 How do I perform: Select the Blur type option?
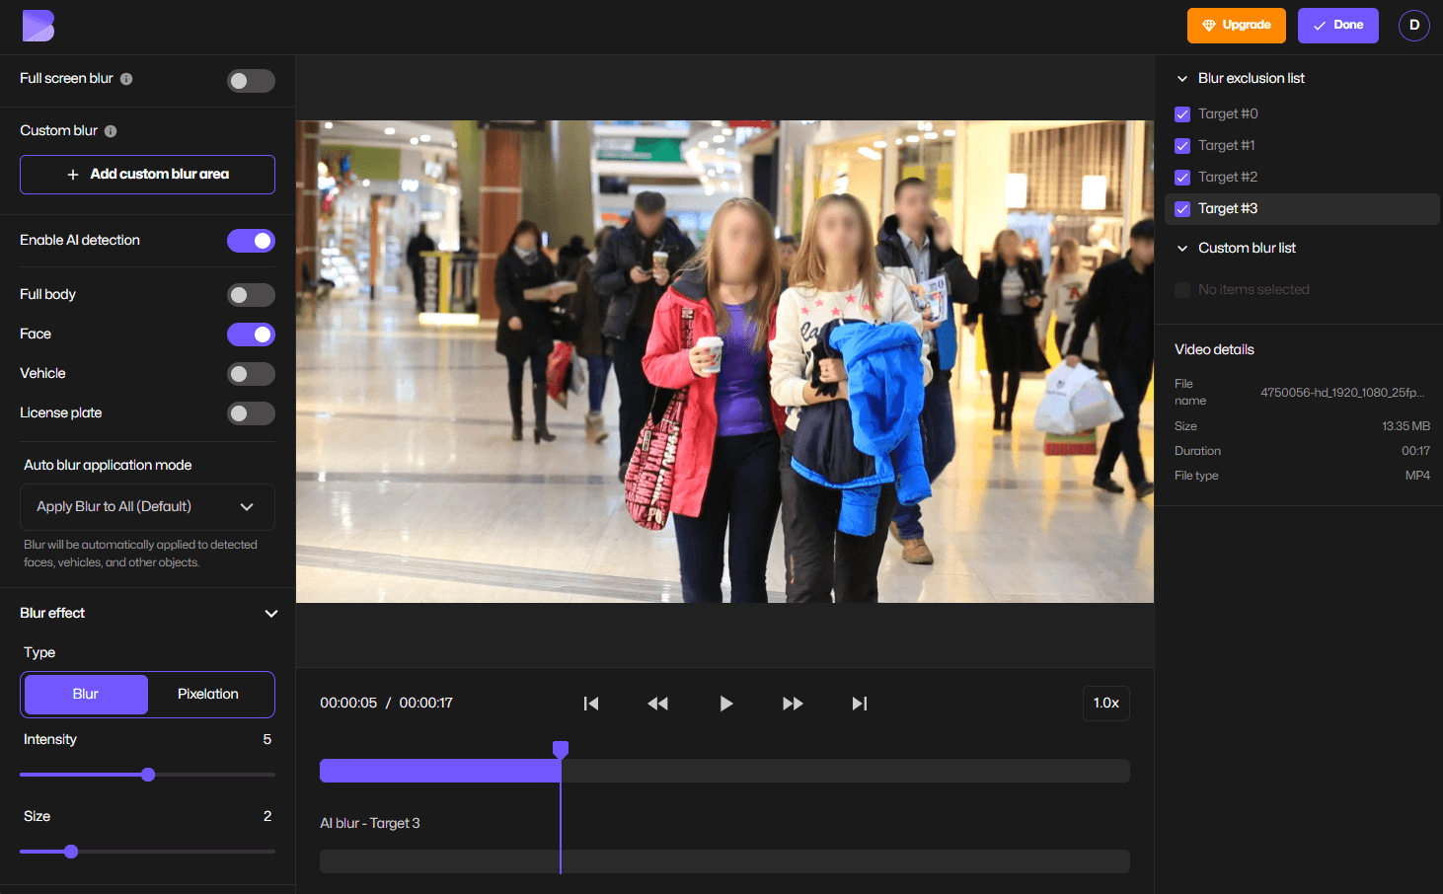(x=86, y=695)
